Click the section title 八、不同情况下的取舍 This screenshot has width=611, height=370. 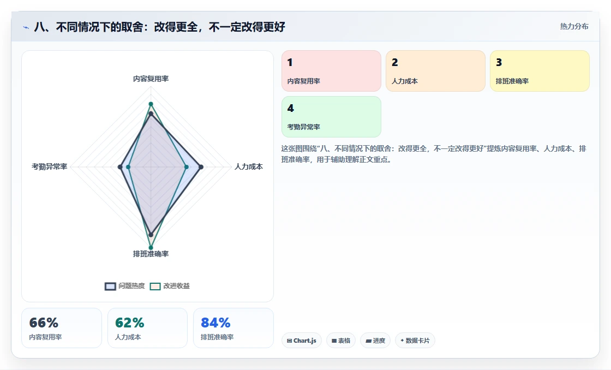pyautogui.click(x=159, y=27)
